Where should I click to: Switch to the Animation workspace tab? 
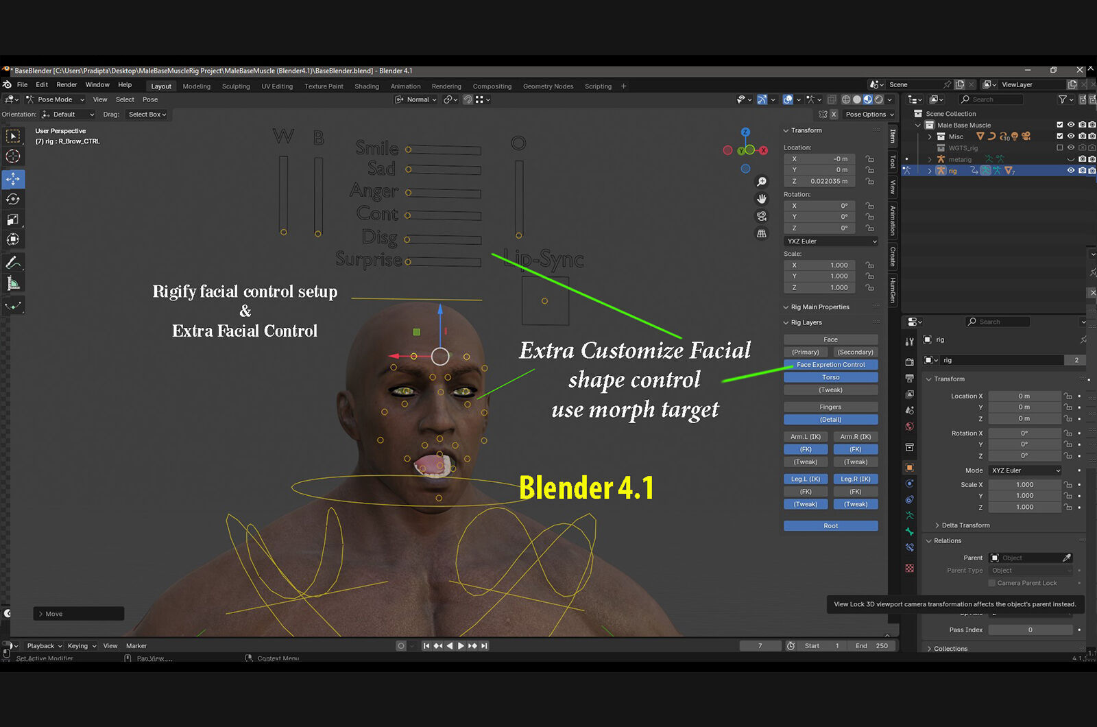pyautogui.click(x=406, y=86)
